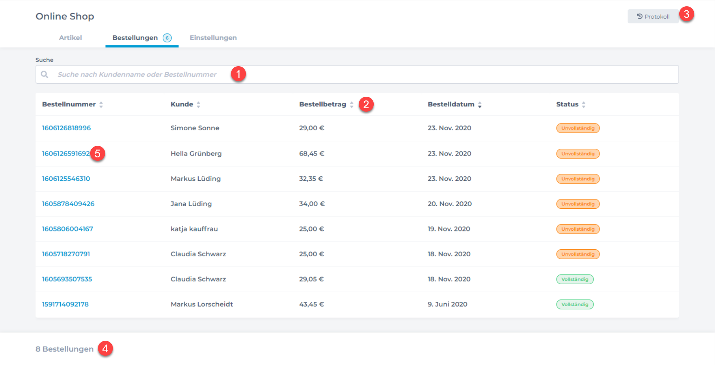The width and height of the screenshot is (715, 365).
Task: Sort orders by Kunde column arrows
Action: (198, 105)
